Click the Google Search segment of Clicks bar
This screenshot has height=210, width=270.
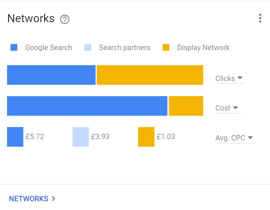(x=51, y=75)
